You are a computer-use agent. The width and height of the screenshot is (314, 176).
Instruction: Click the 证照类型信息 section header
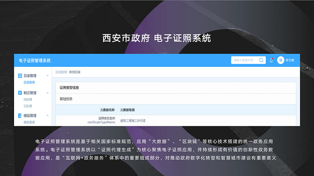pyautogui.click(x=69, y=88)
